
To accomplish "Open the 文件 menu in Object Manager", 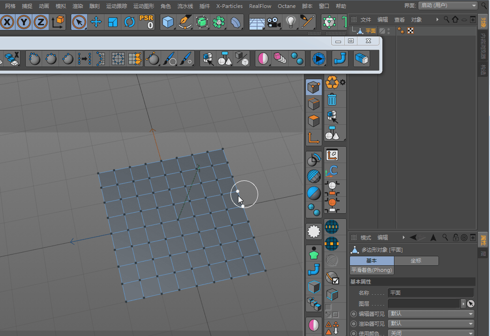I will [365, 20].
